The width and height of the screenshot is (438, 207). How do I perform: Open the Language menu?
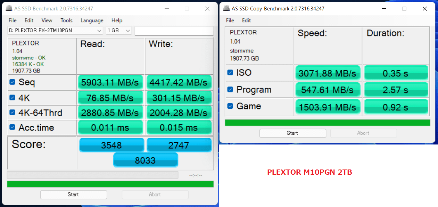[92, 20]
